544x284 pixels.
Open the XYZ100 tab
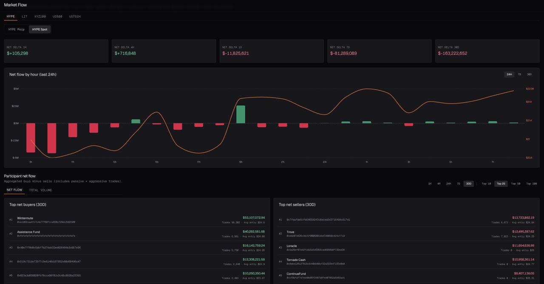click(40, 17)
